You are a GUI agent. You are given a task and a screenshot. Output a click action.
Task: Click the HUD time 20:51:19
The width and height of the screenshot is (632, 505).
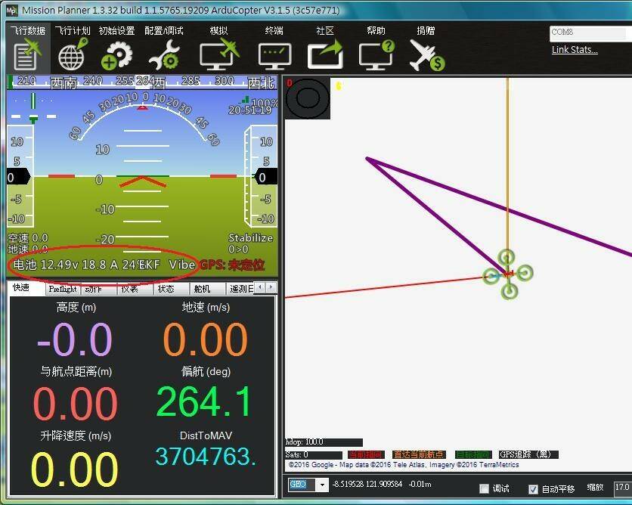click(x=250, y=110)
